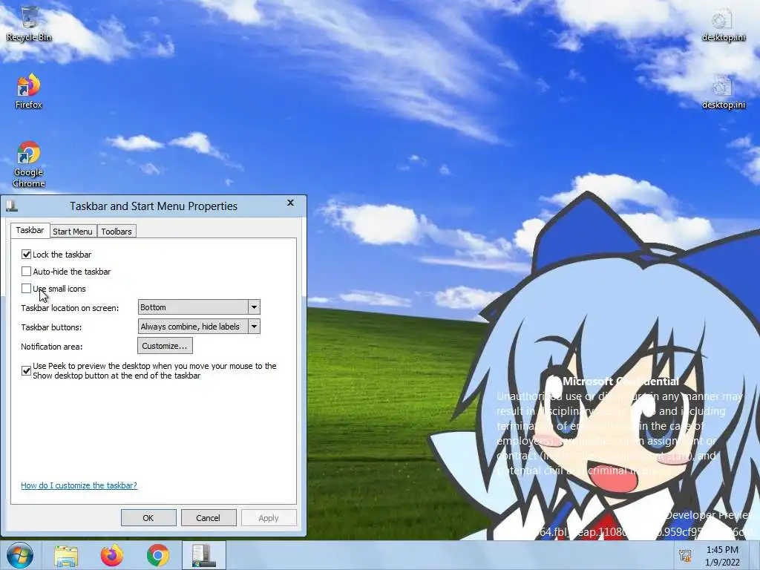Confirm with the OK button
Image resolution: width=760 pixels, height=570 pixels.
148,517
